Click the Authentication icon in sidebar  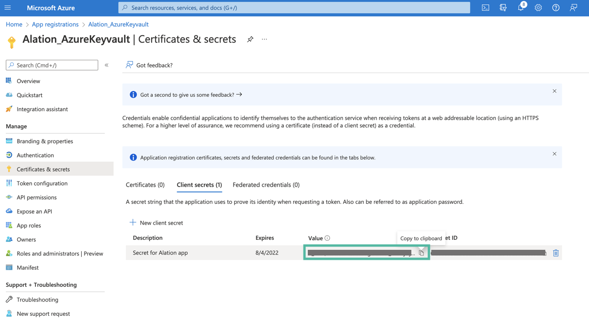(x=9, y=155)
